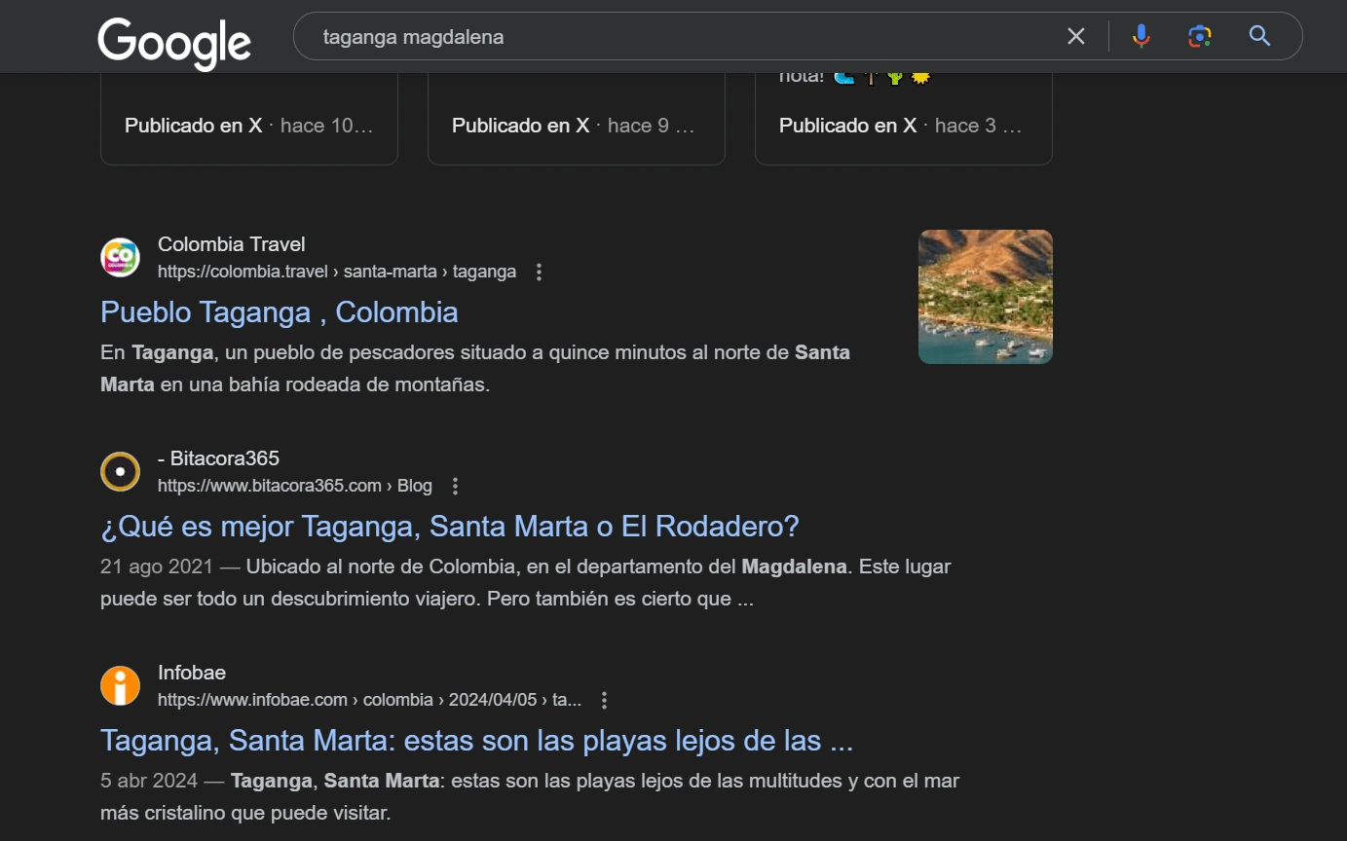Click the Infobae site favicon

point(120,686)
